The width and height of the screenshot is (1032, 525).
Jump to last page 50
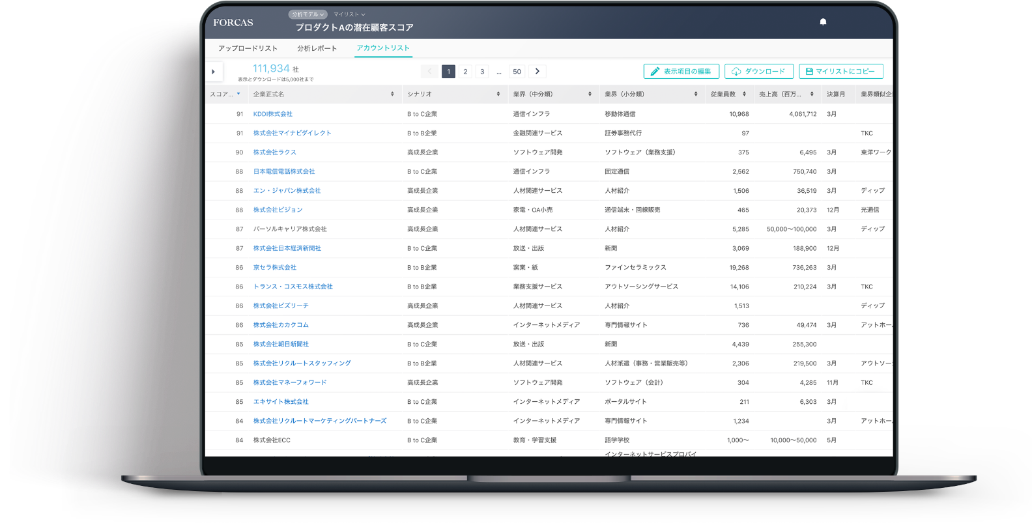coord(517,72)
